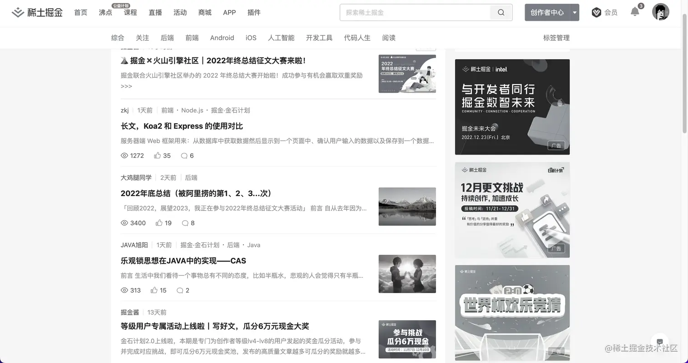
Task: Open 沸点 in top navigation
Action: coord(106,13)
